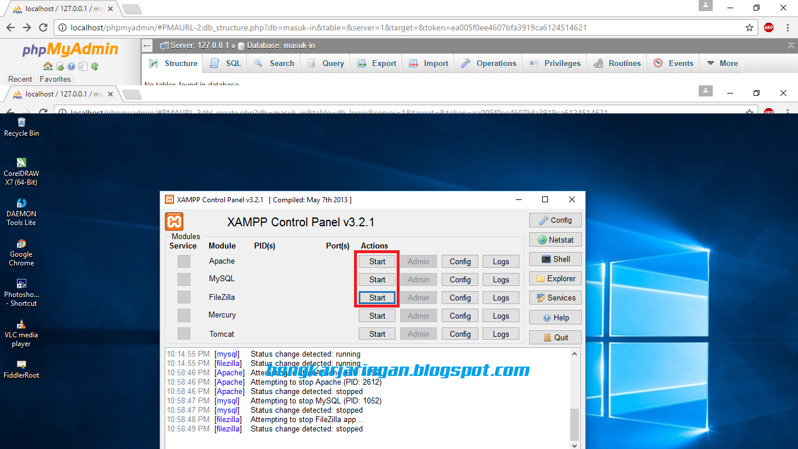Click the Quit button in XAMPP

555,337
